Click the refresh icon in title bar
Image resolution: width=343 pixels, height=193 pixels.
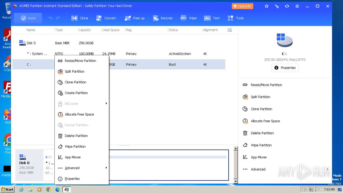click(287, 6)
